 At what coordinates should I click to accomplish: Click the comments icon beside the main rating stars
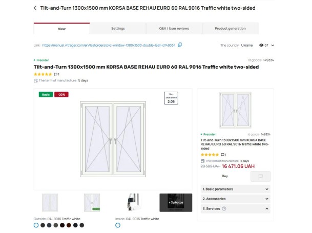coord(56,74)
